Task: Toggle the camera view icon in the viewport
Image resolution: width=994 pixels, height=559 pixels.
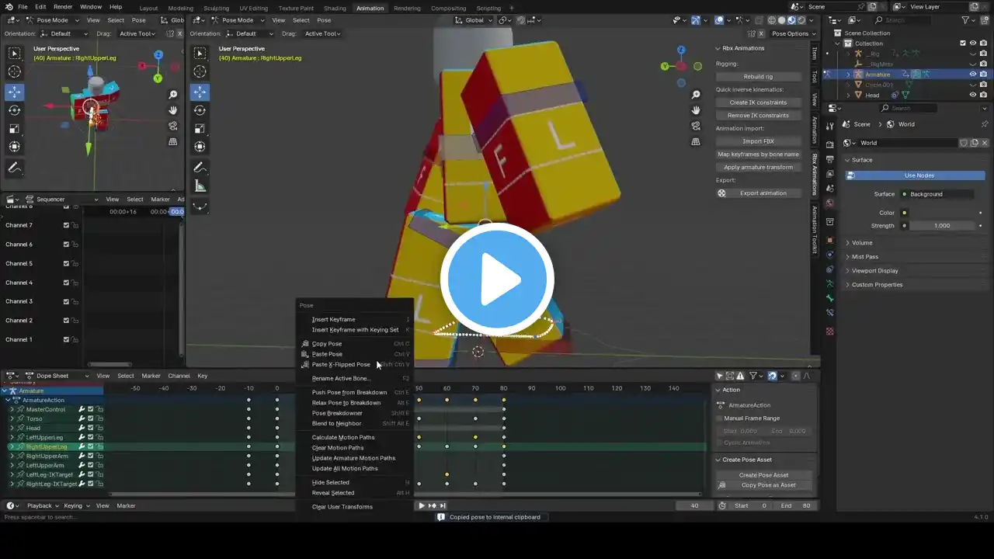Action: tap(696, 126)
